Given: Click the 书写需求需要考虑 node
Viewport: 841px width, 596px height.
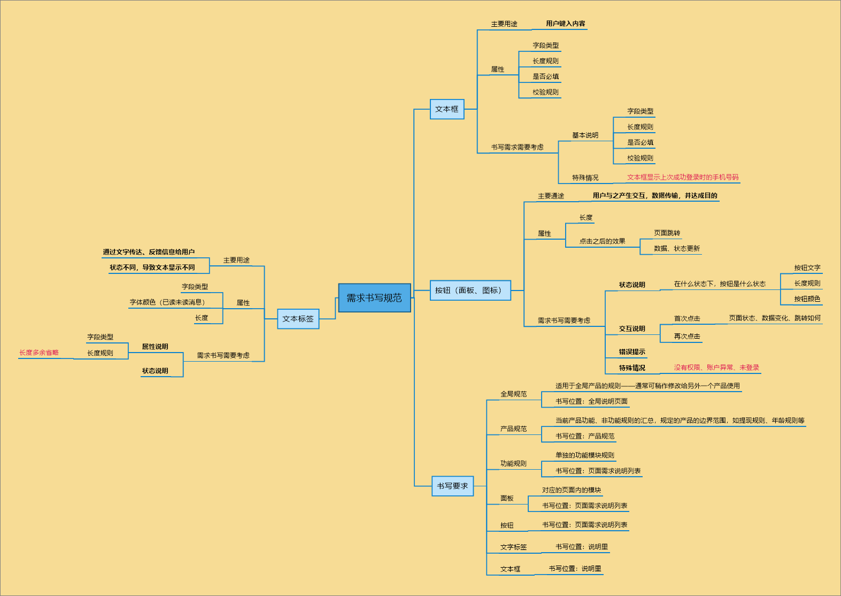Looking at the screenshot, I should coord(517,147).
